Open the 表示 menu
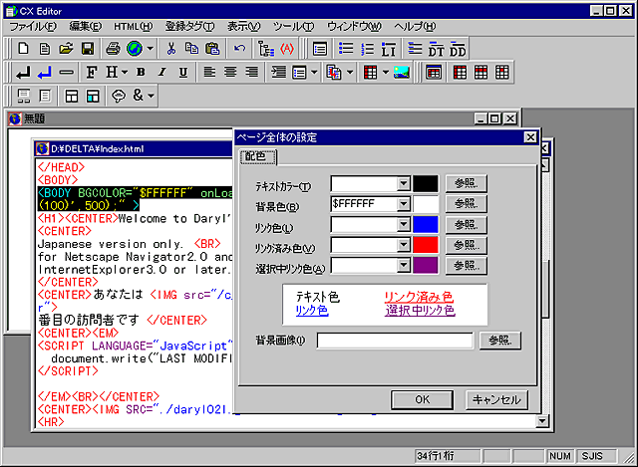This screenshot has width=638, height=467. (243, 27)
